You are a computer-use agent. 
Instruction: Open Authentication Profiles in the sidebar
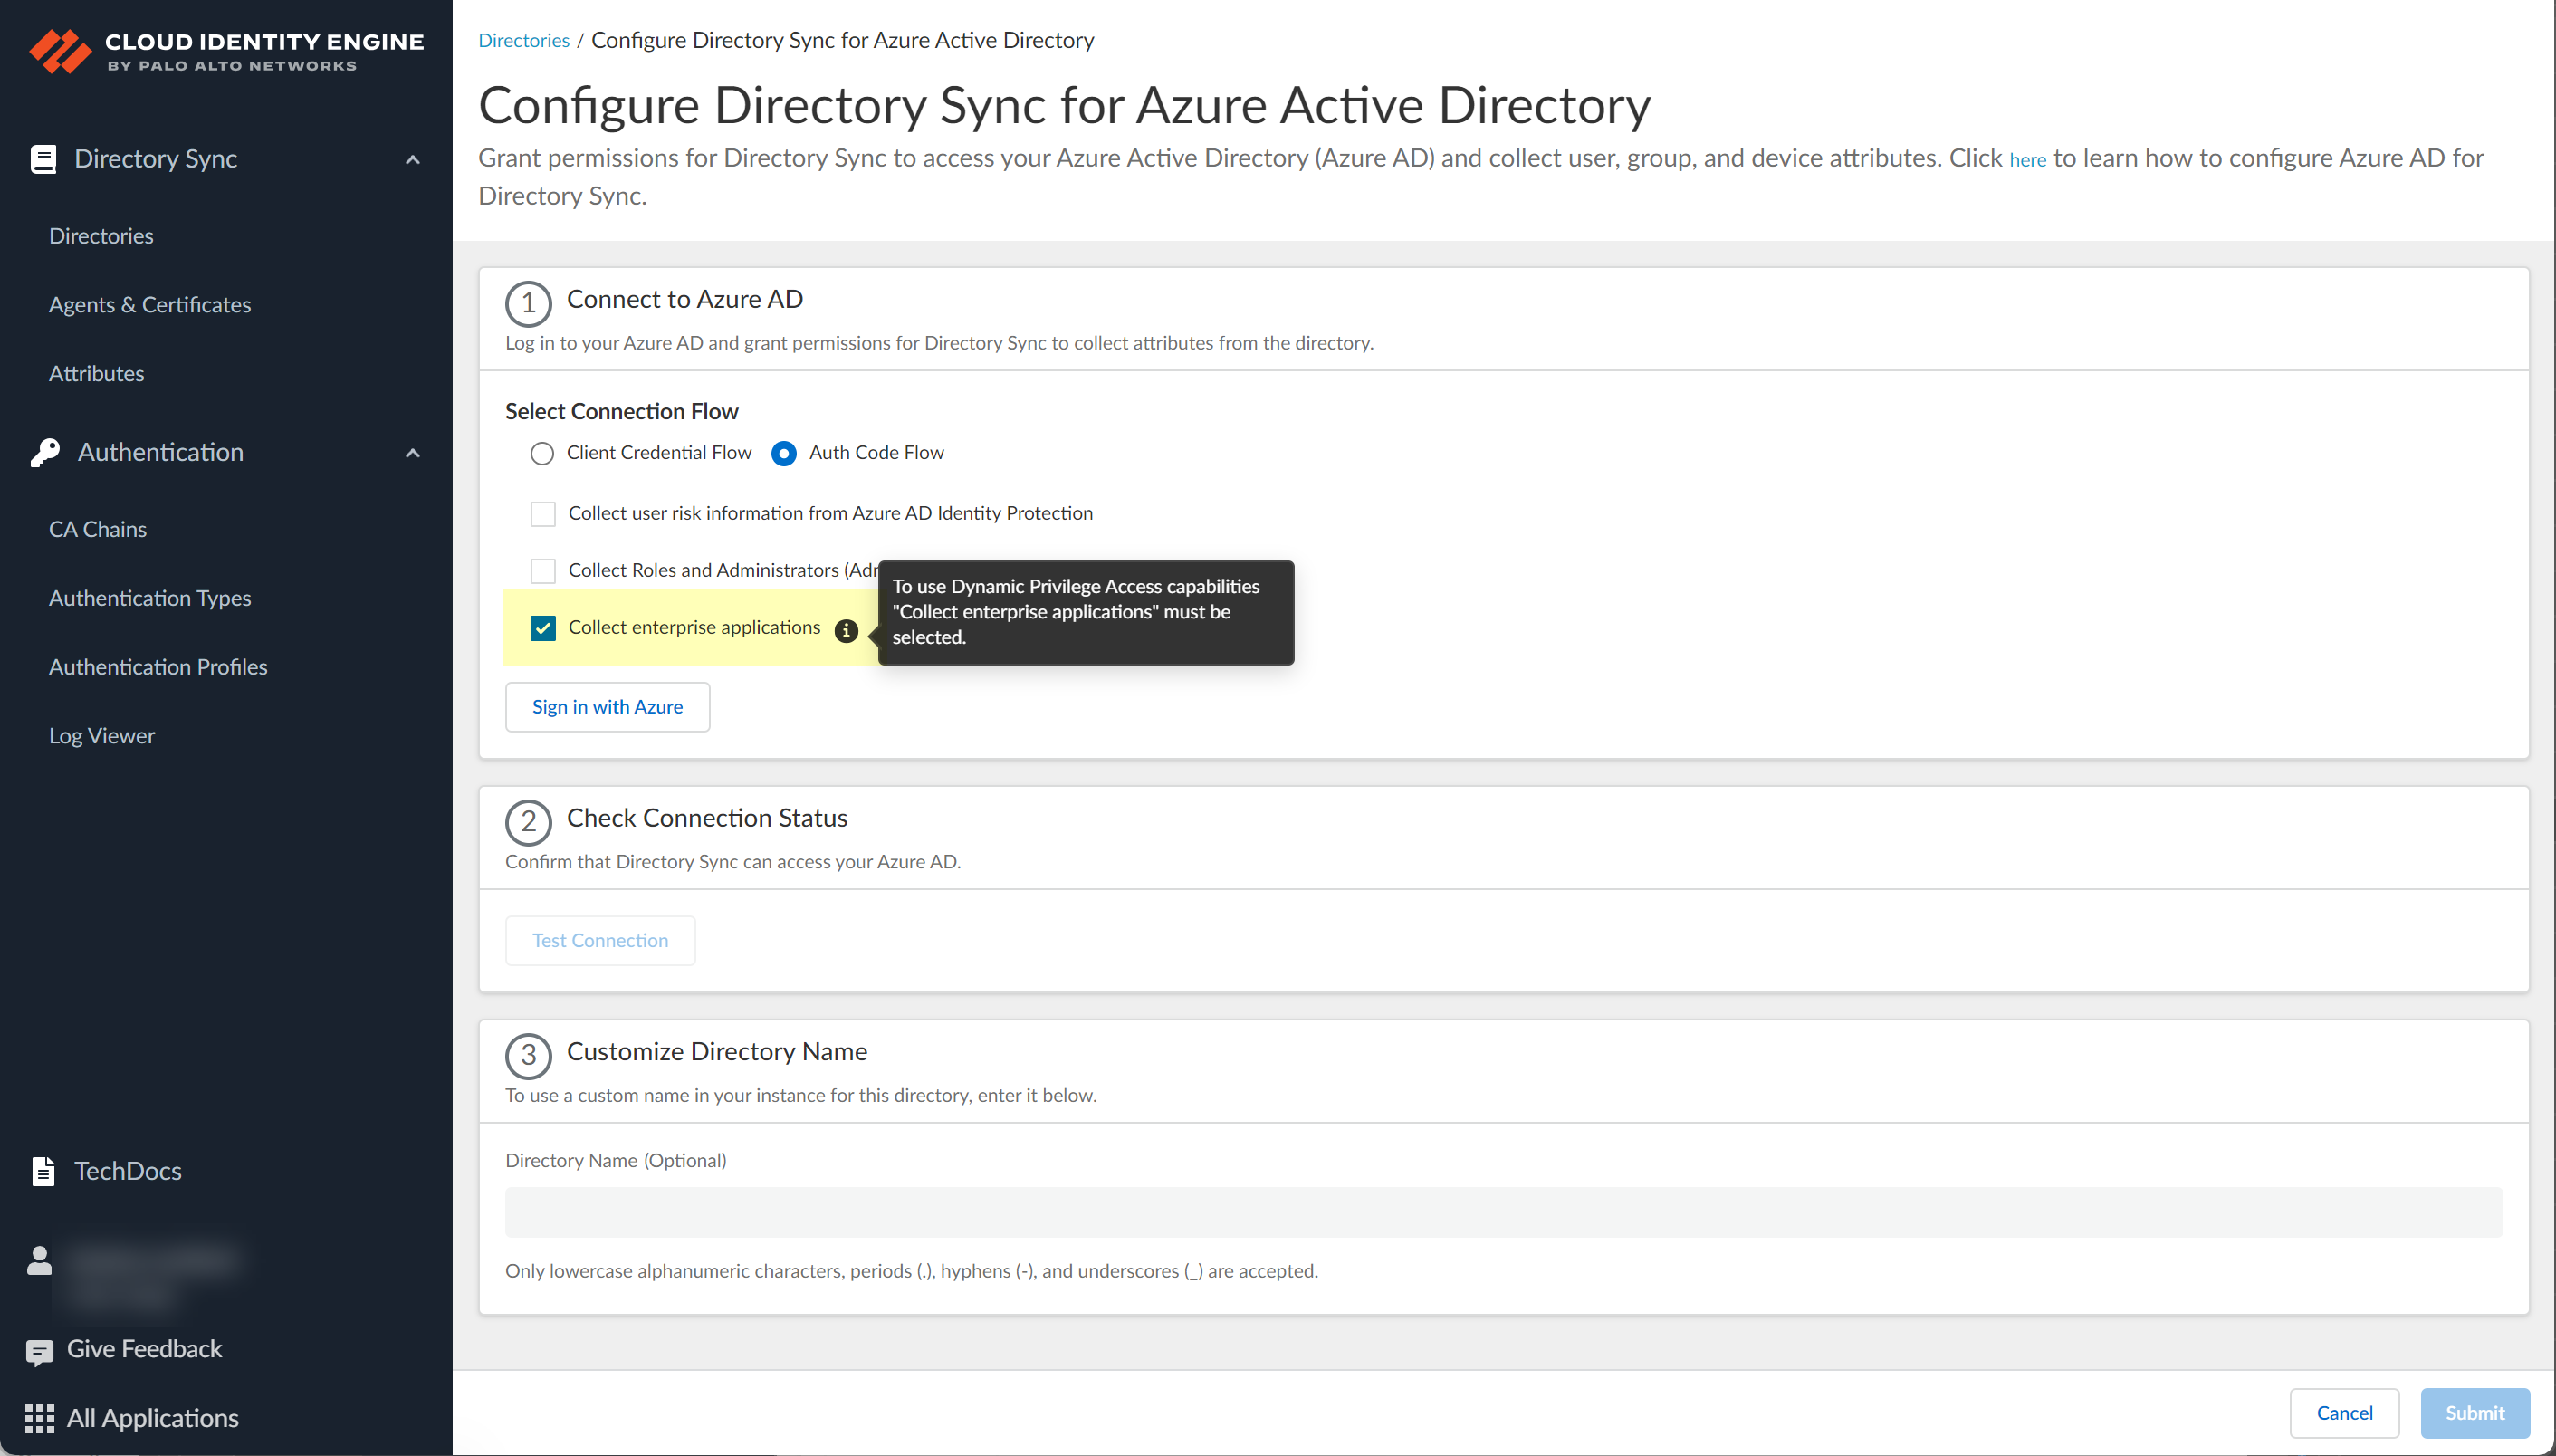point(157,666)
